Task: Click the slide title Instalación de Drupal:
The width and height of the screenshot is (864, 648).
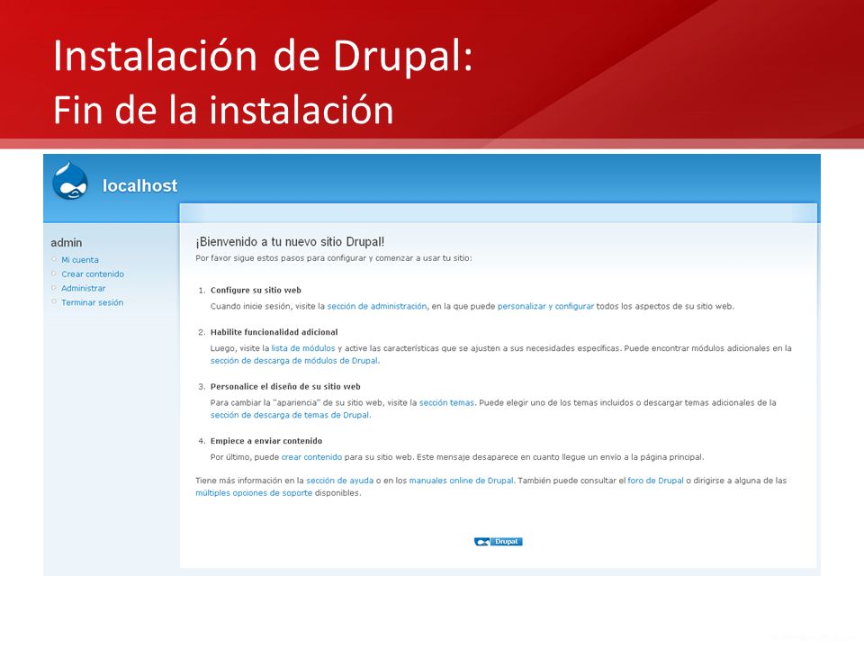Action: coord(263,57)
